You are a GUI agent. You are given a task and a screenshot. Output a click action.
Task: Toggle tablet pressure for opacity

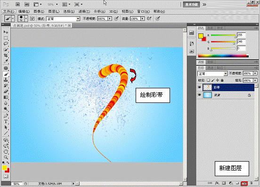116,18
